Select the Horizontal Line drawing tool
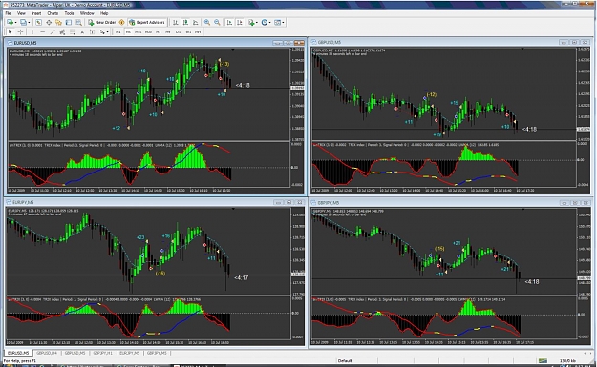The image size is (597, 367). point(43,32)
